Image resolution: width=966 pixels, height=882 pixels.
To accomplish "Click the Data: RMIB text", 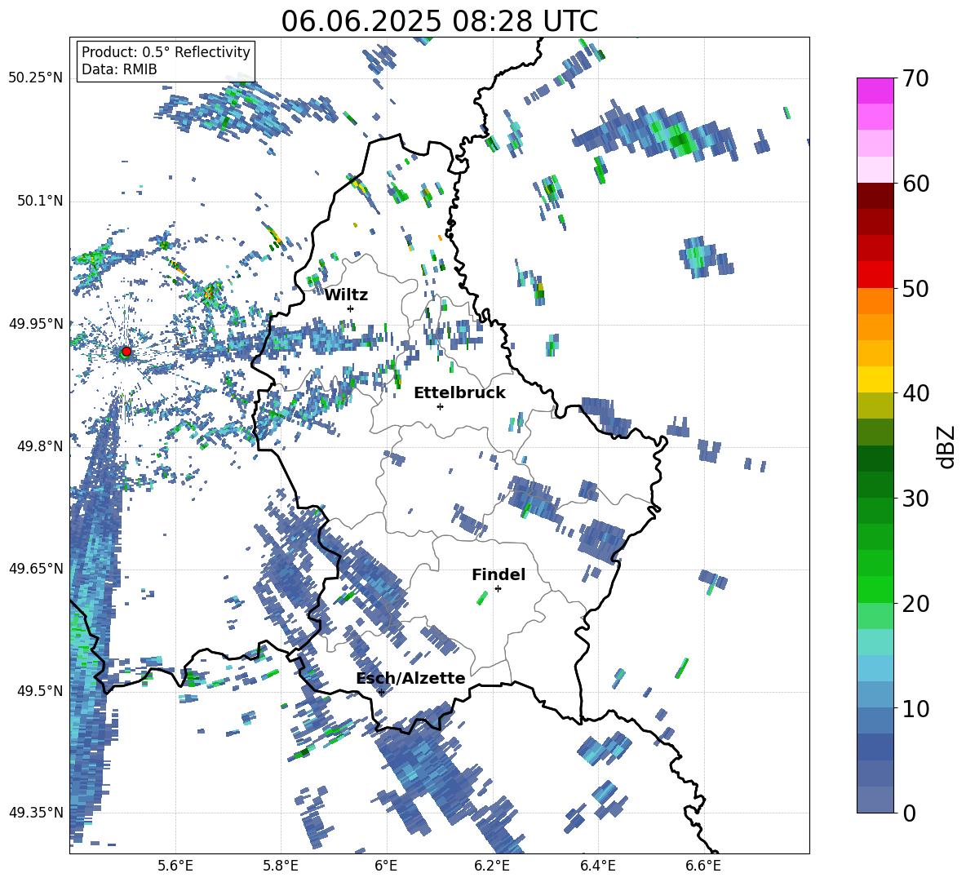I will (x=119, y=69).
